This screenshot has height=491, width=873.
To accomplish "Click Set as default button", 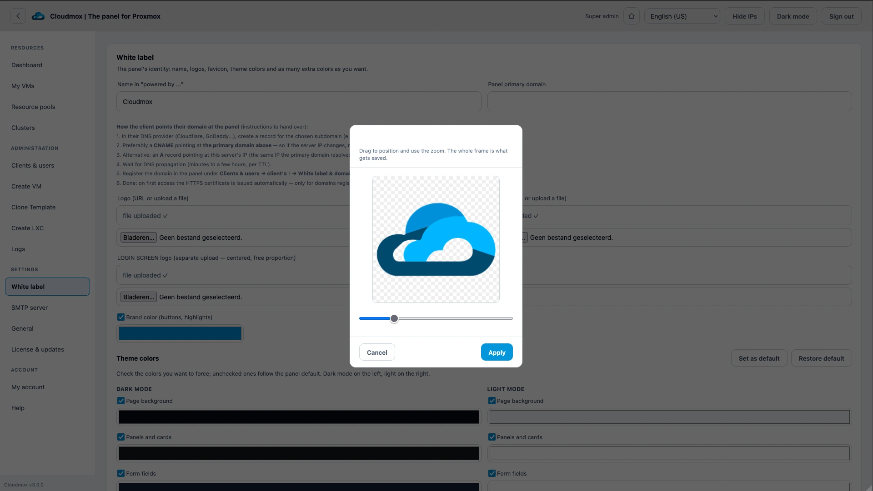I will [x=759, y=358].
